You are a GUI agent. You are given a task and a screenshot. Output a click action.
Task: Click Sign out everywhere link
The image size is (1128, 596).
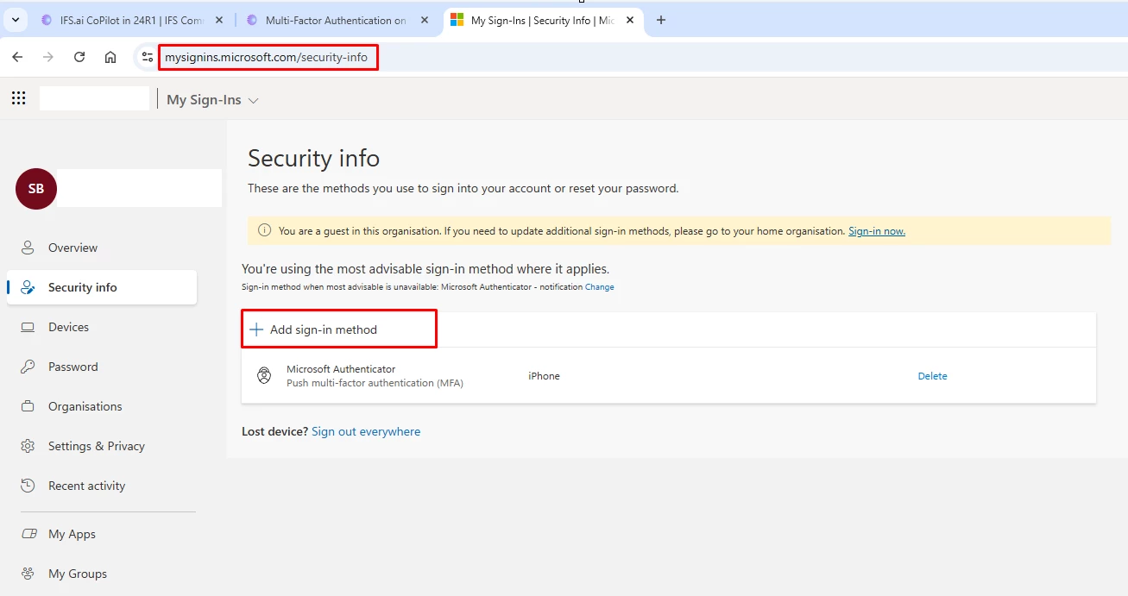366,431
